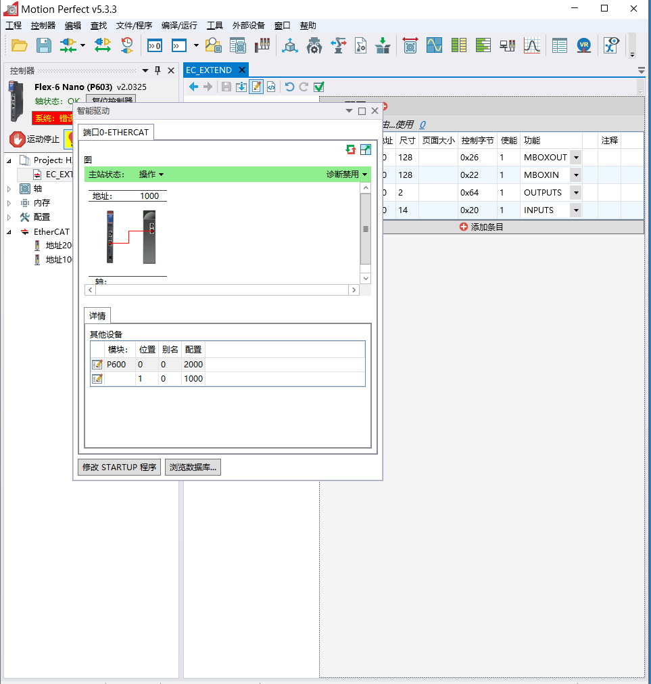Open the green table viewer icon
Screen dimensions: 651x684
click(459, 45)
